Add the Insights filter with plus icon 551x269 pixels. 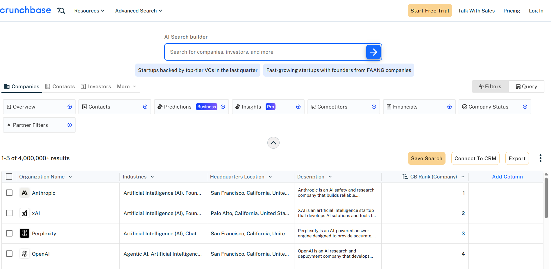pos(298,107)
